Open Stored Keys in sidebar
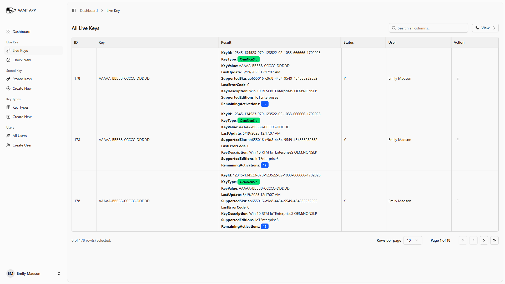The width and height of the screenshot is (505, 284). [x=22, y=79]
